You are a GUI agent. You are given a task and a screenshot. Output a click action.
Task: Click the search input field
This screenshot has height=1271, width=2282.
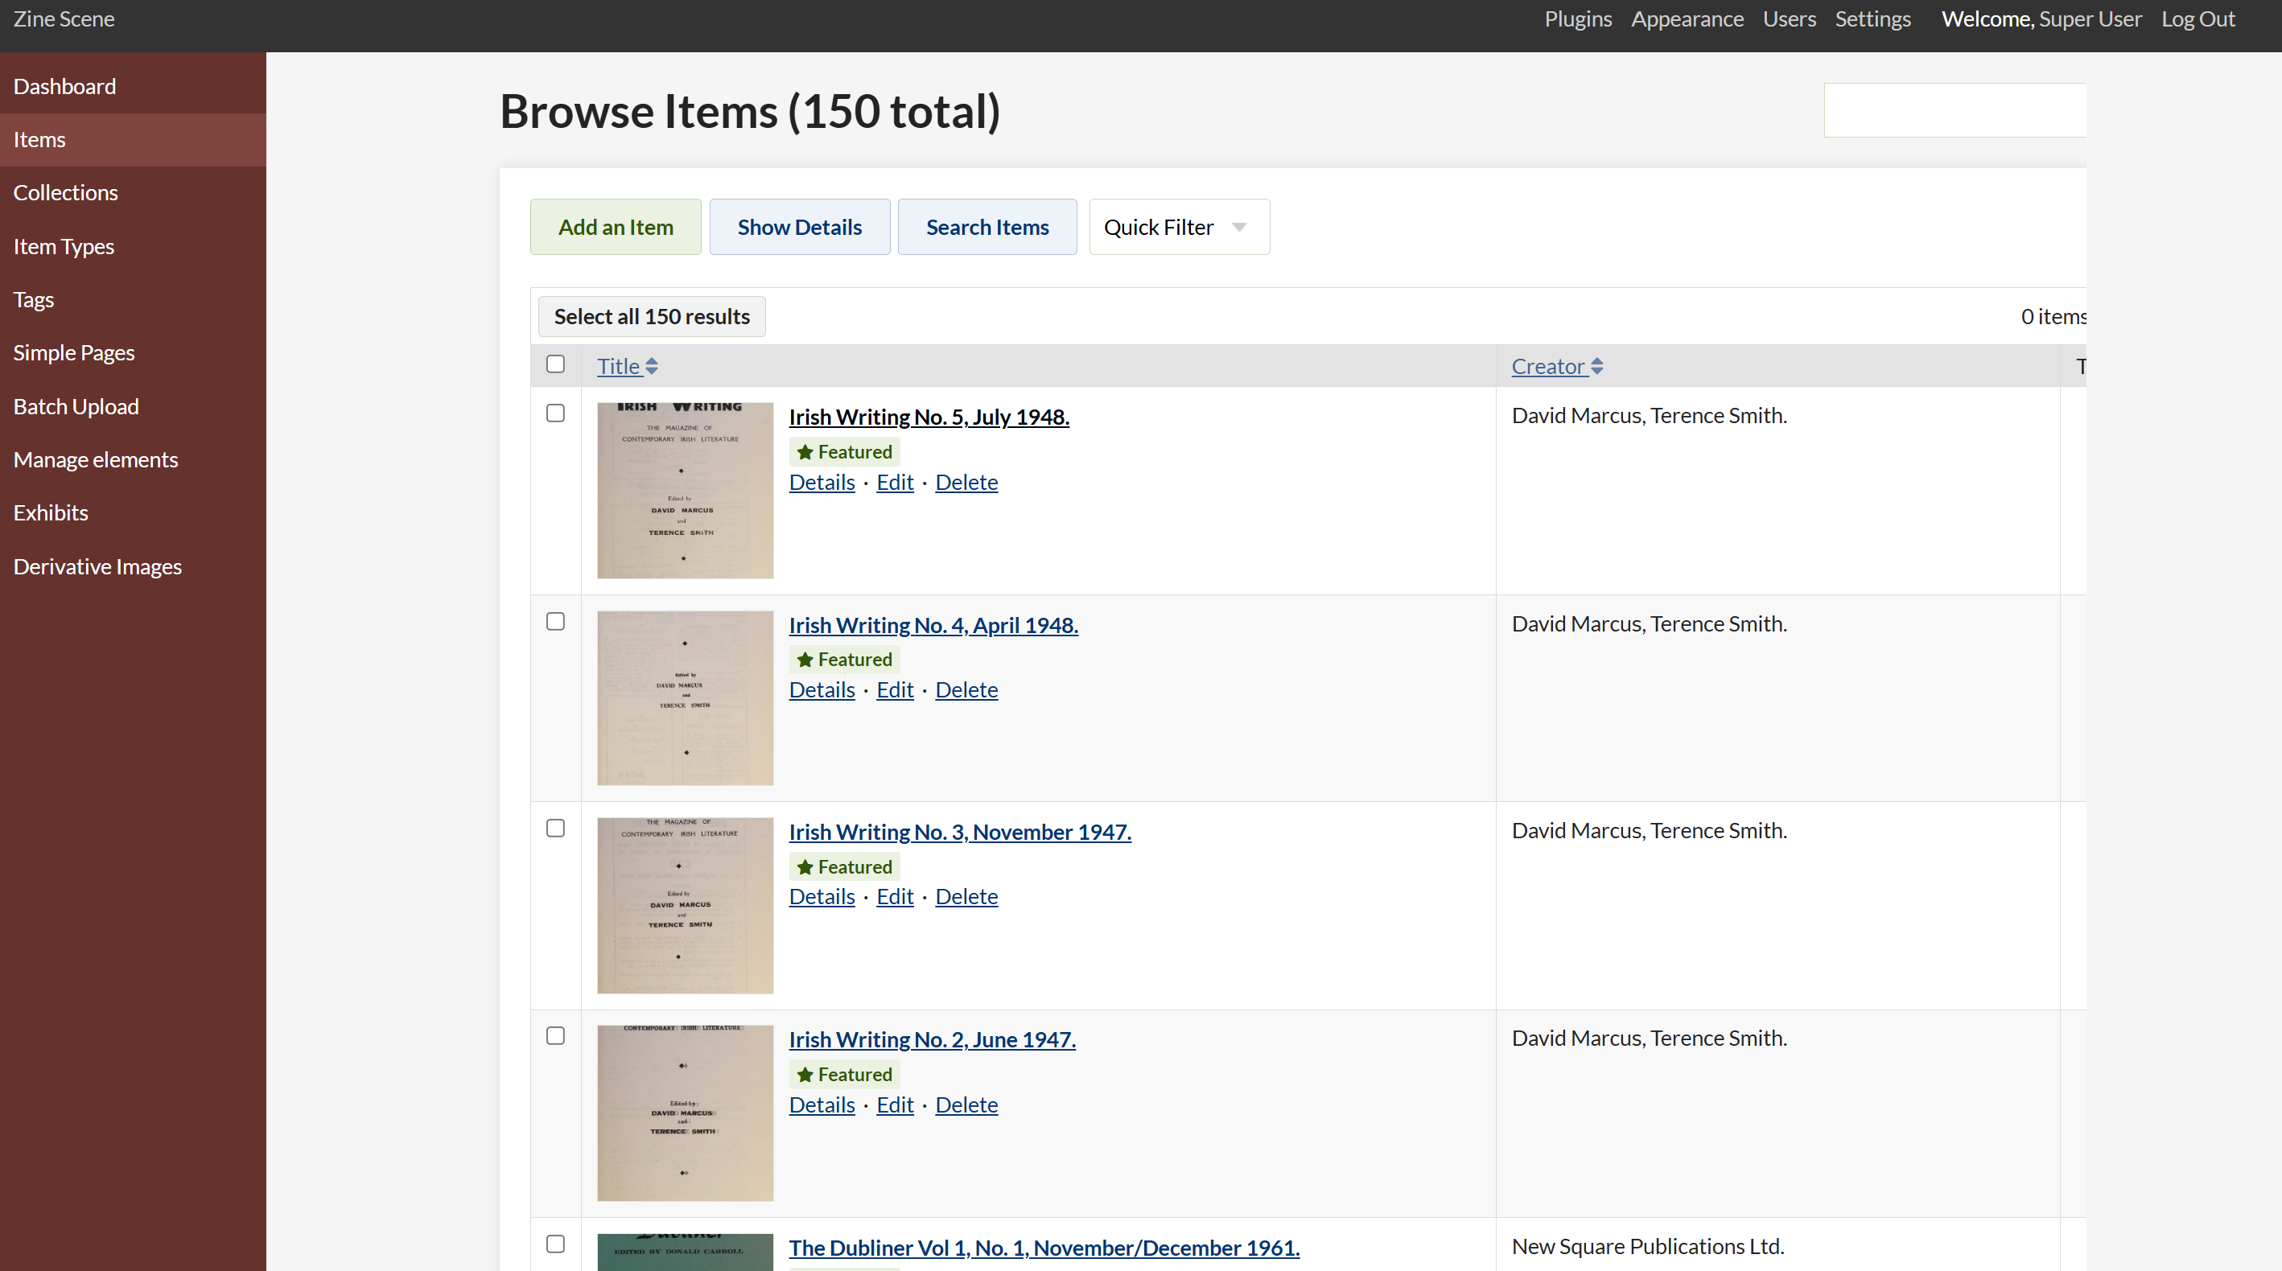(1955, 111)
